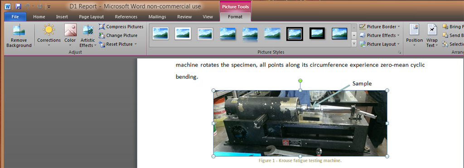The image size is (464, 168).
Task: Click the Remove Background icon
Action: click(x=19, y=31)
